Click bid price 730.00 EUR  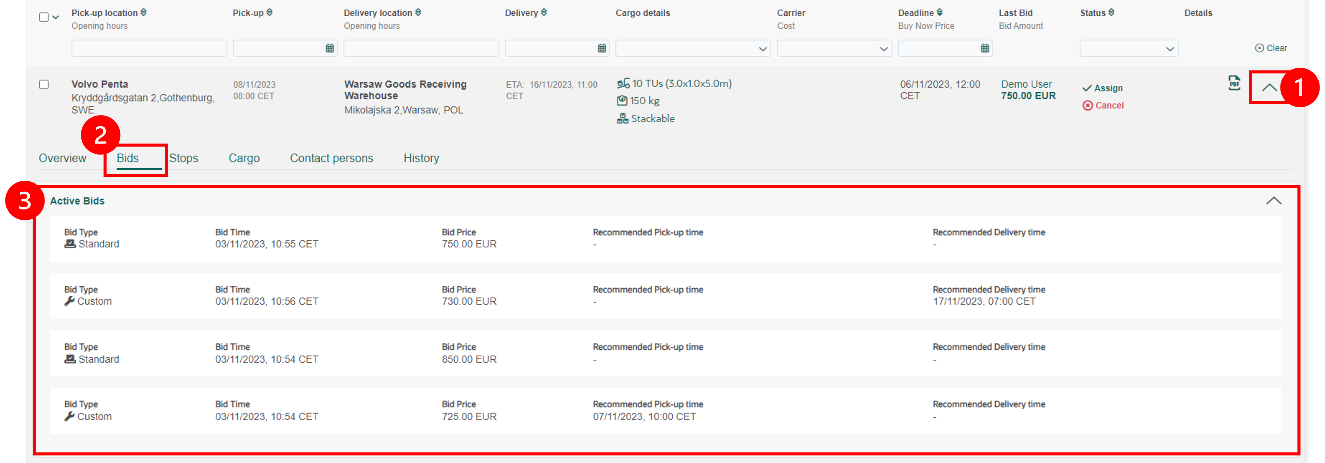[469, 301]
